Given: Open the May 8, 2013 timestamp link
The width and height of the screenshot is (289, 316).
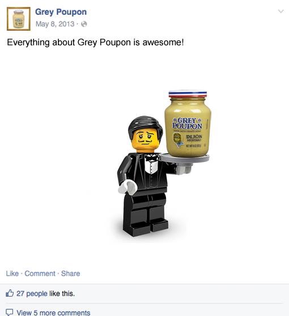Looking at the screenshot, I should tap(55, 24).
